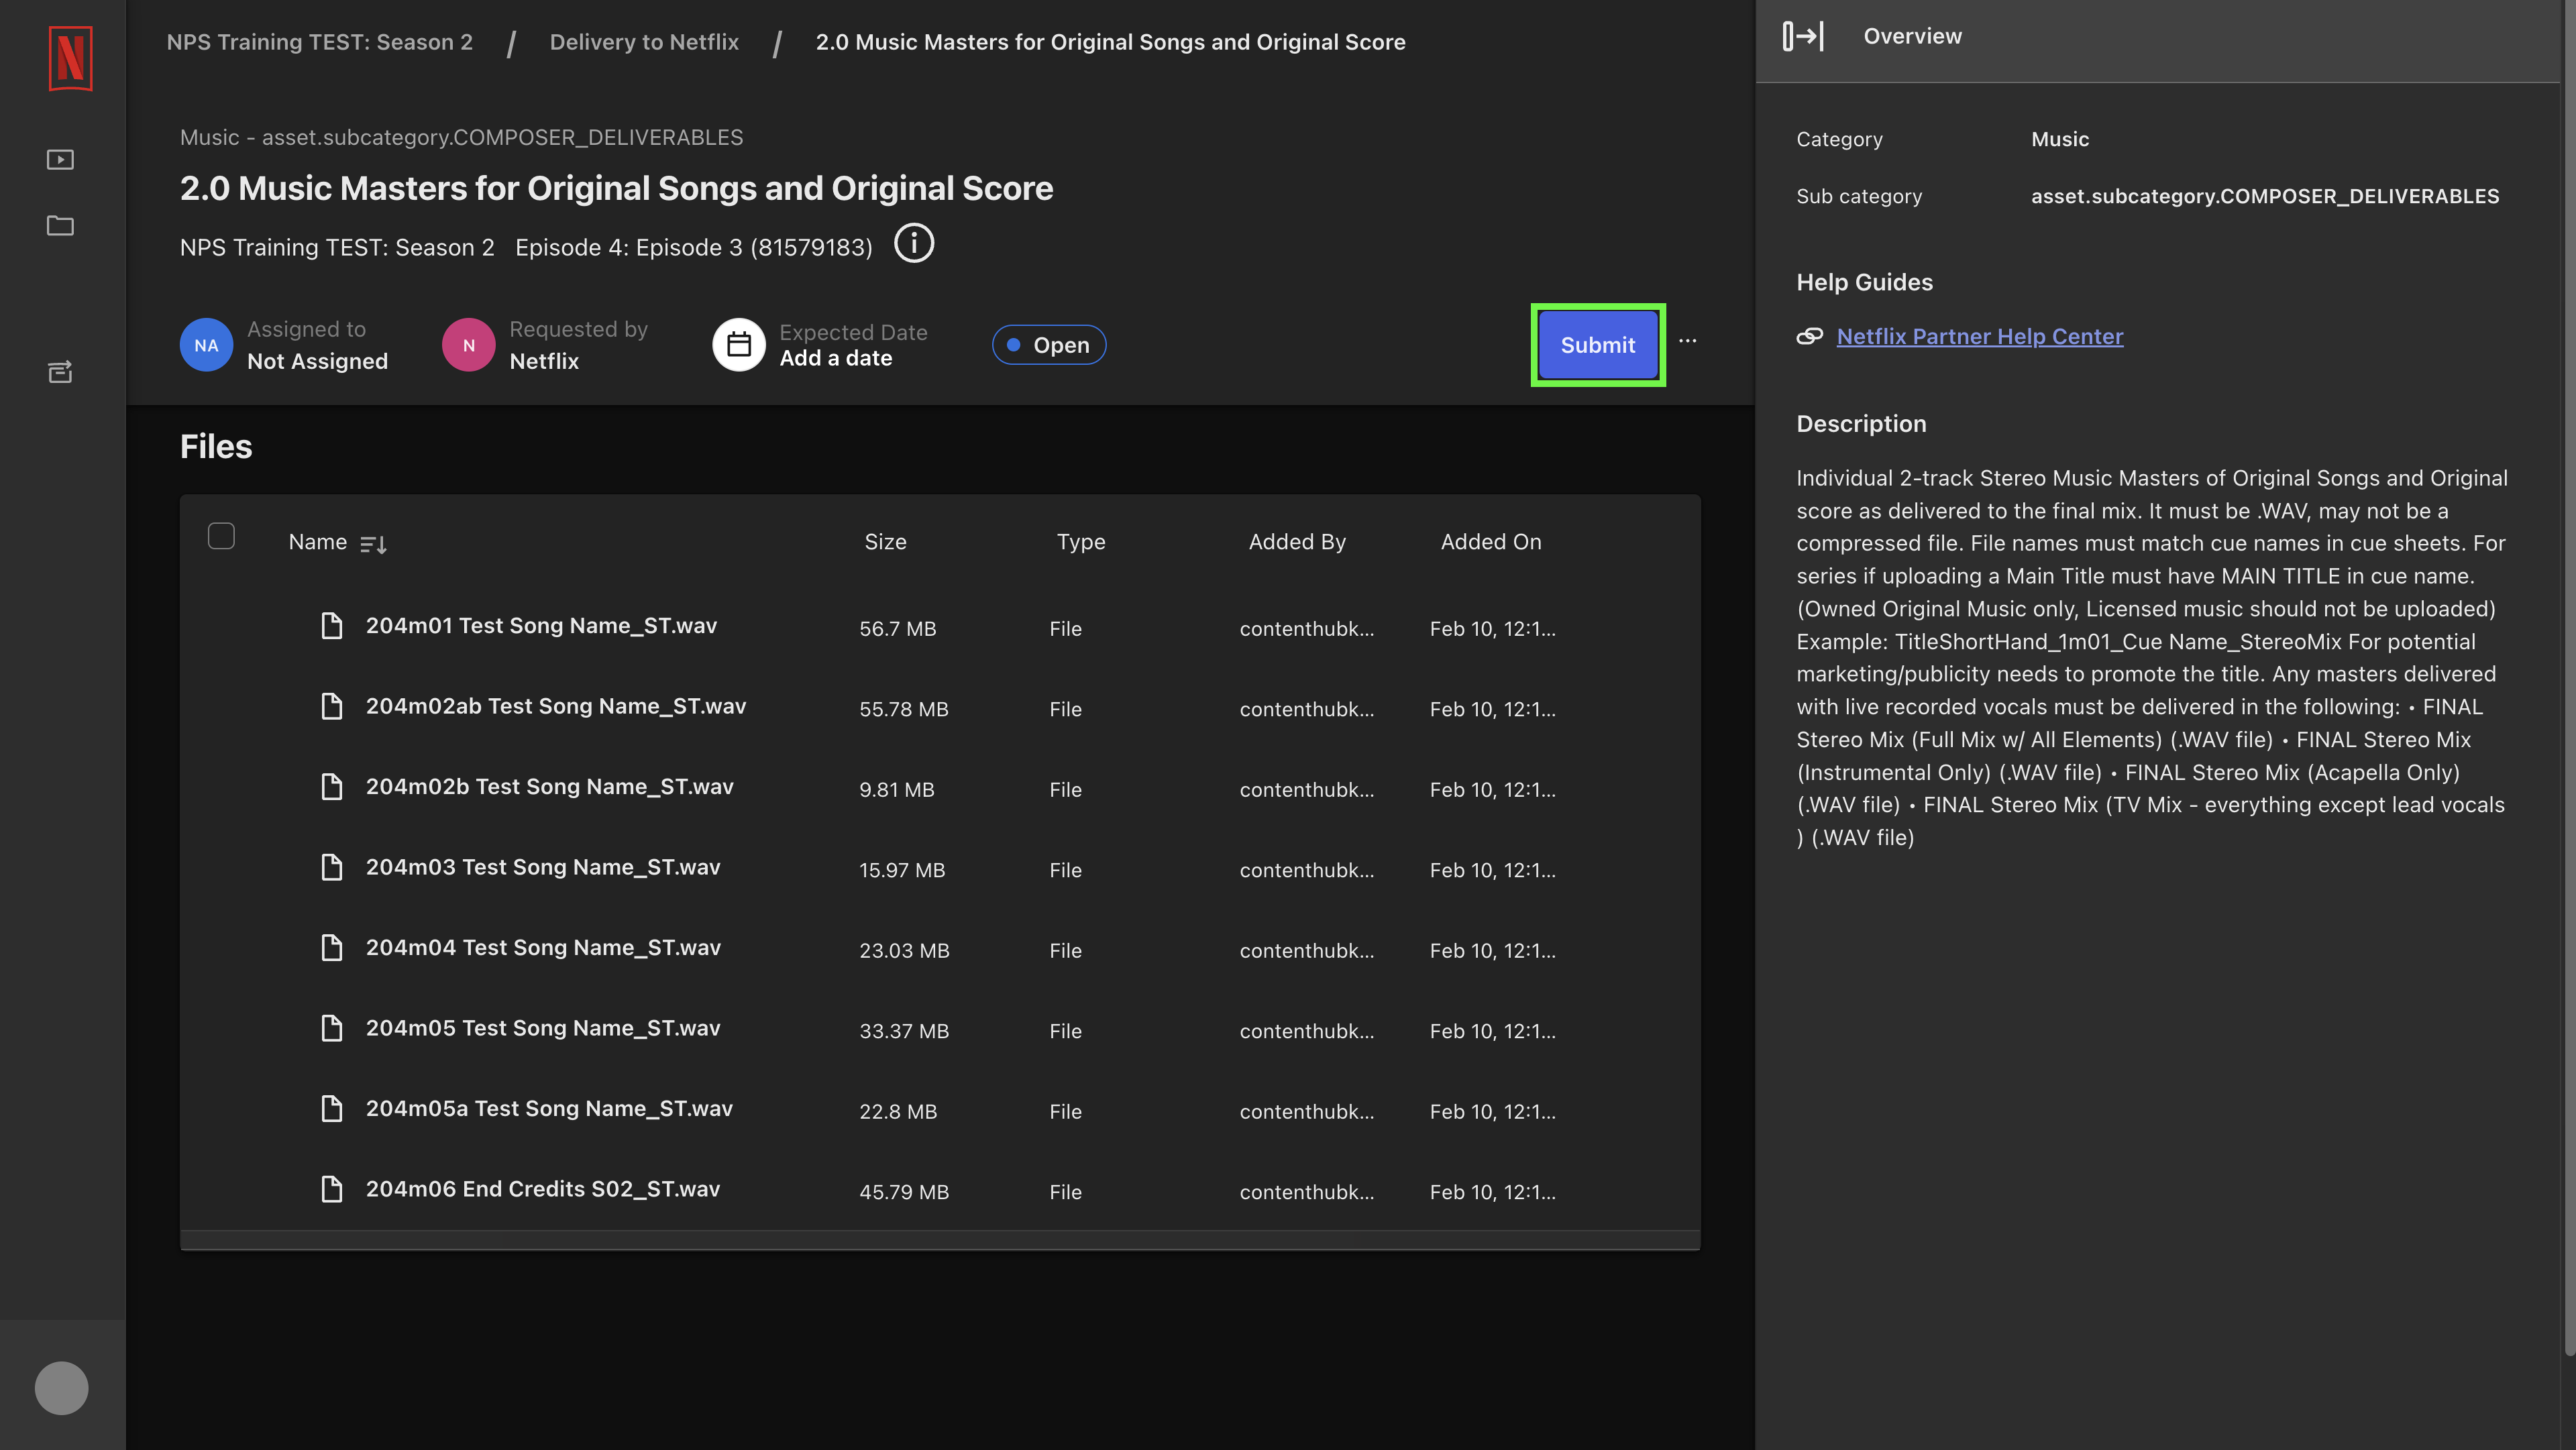Image resolution: width=2576 pixels, height=1450 pixels.
Task: Click file icon for 204m05a Test Song
Action: [332, 1109]
